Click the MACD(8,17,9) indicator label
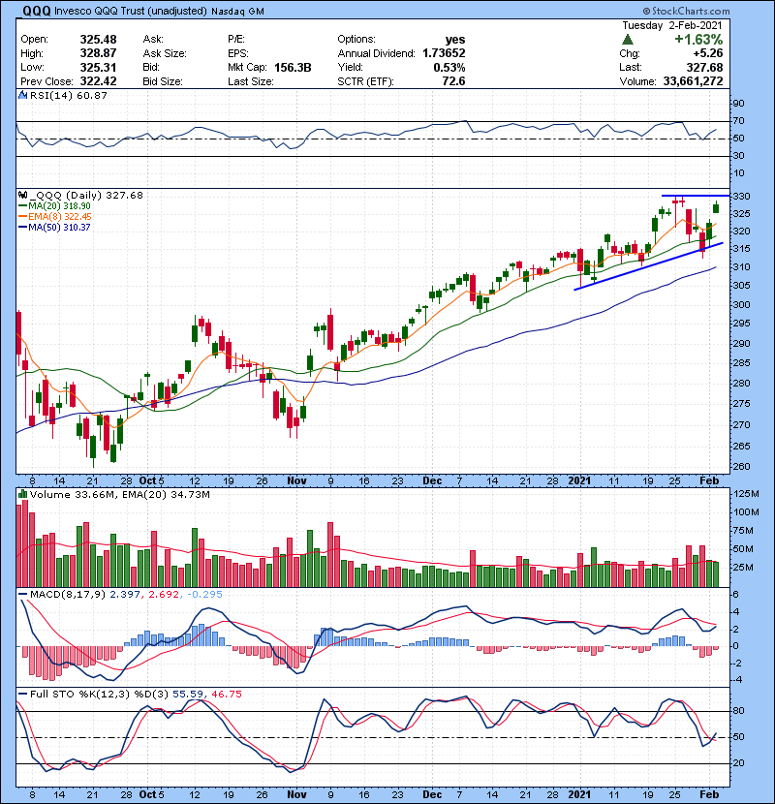Image resolution: width=775 pixels, height=804 pixels. (68, 595)
